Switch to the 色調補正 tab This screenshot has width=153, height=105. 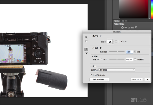pos(117,21)
